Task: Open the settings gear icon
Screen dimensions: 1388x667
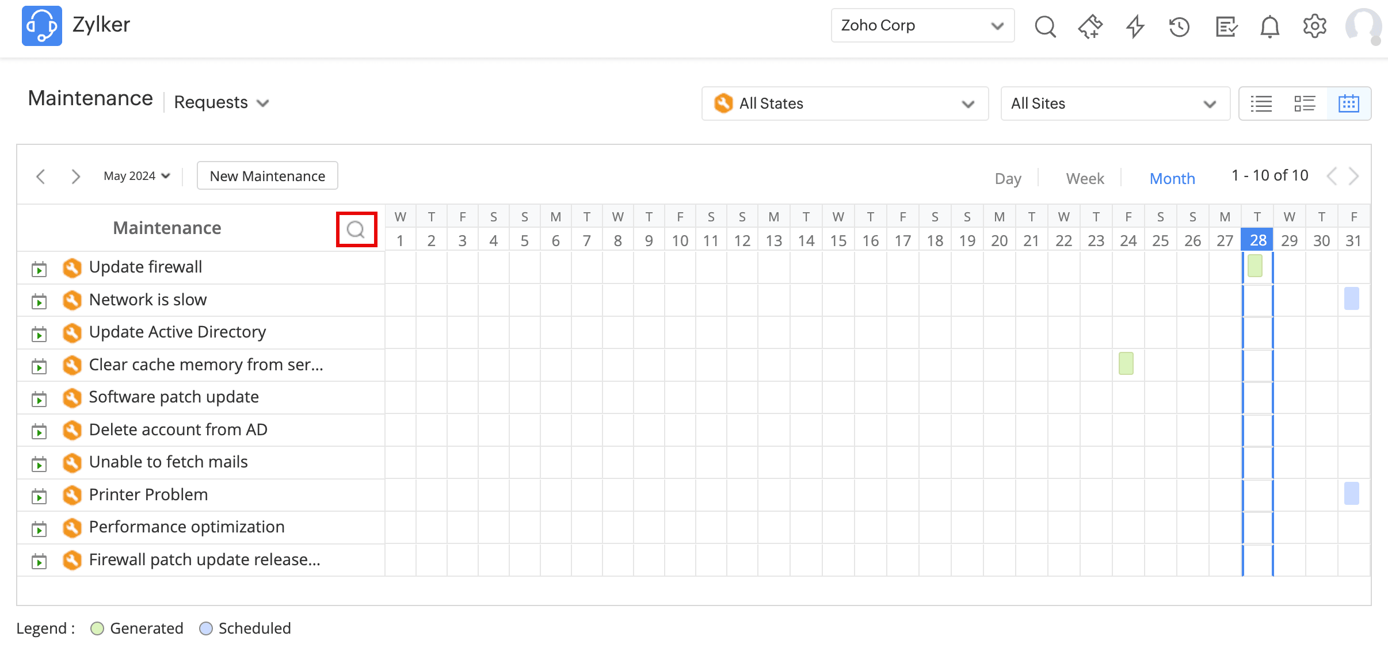Action: (x=1314, y=26)
